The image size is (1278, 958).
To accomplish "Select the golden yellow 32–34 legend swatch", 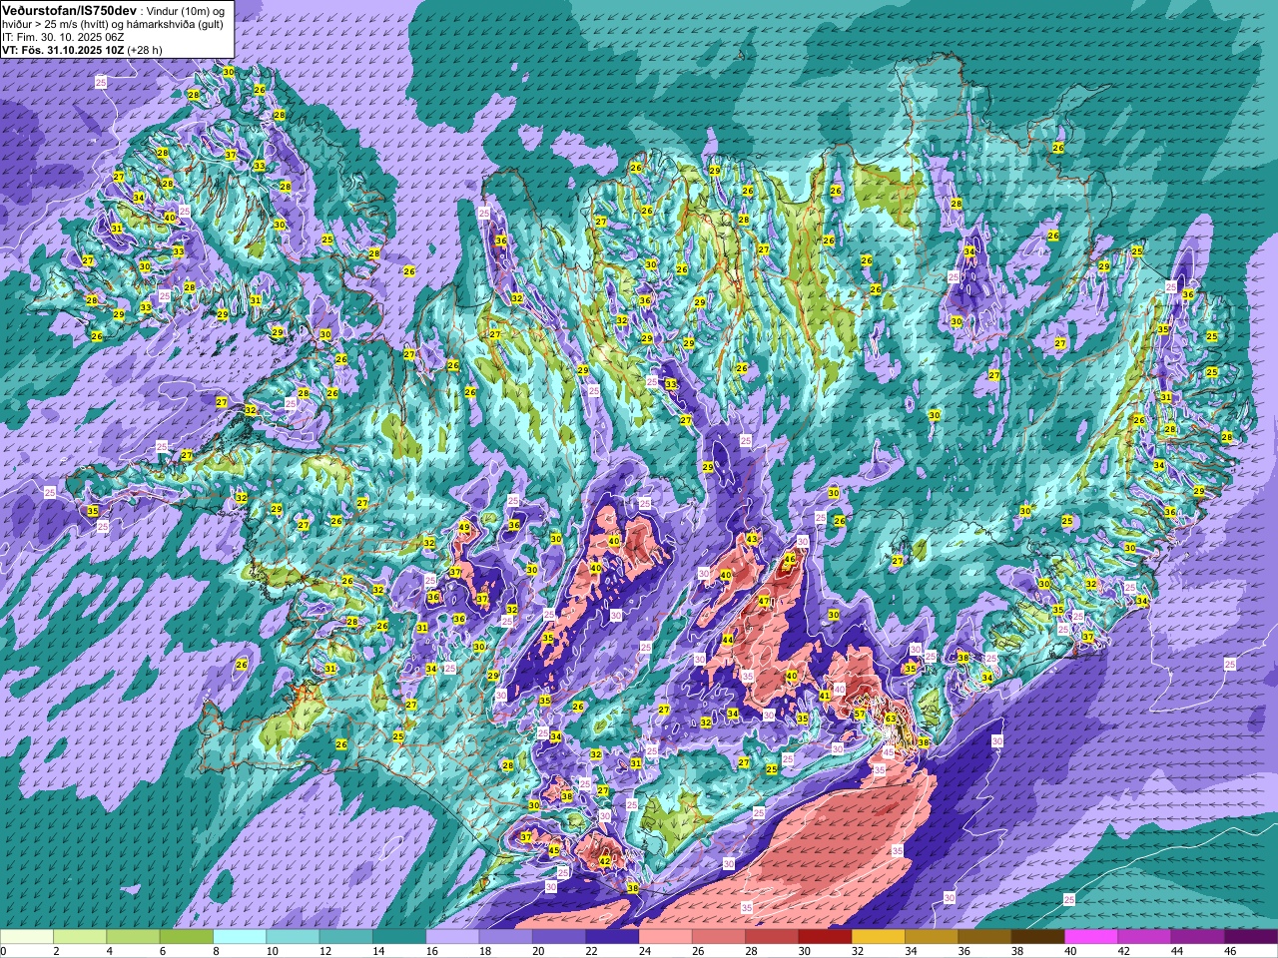I will pos(878,937).
